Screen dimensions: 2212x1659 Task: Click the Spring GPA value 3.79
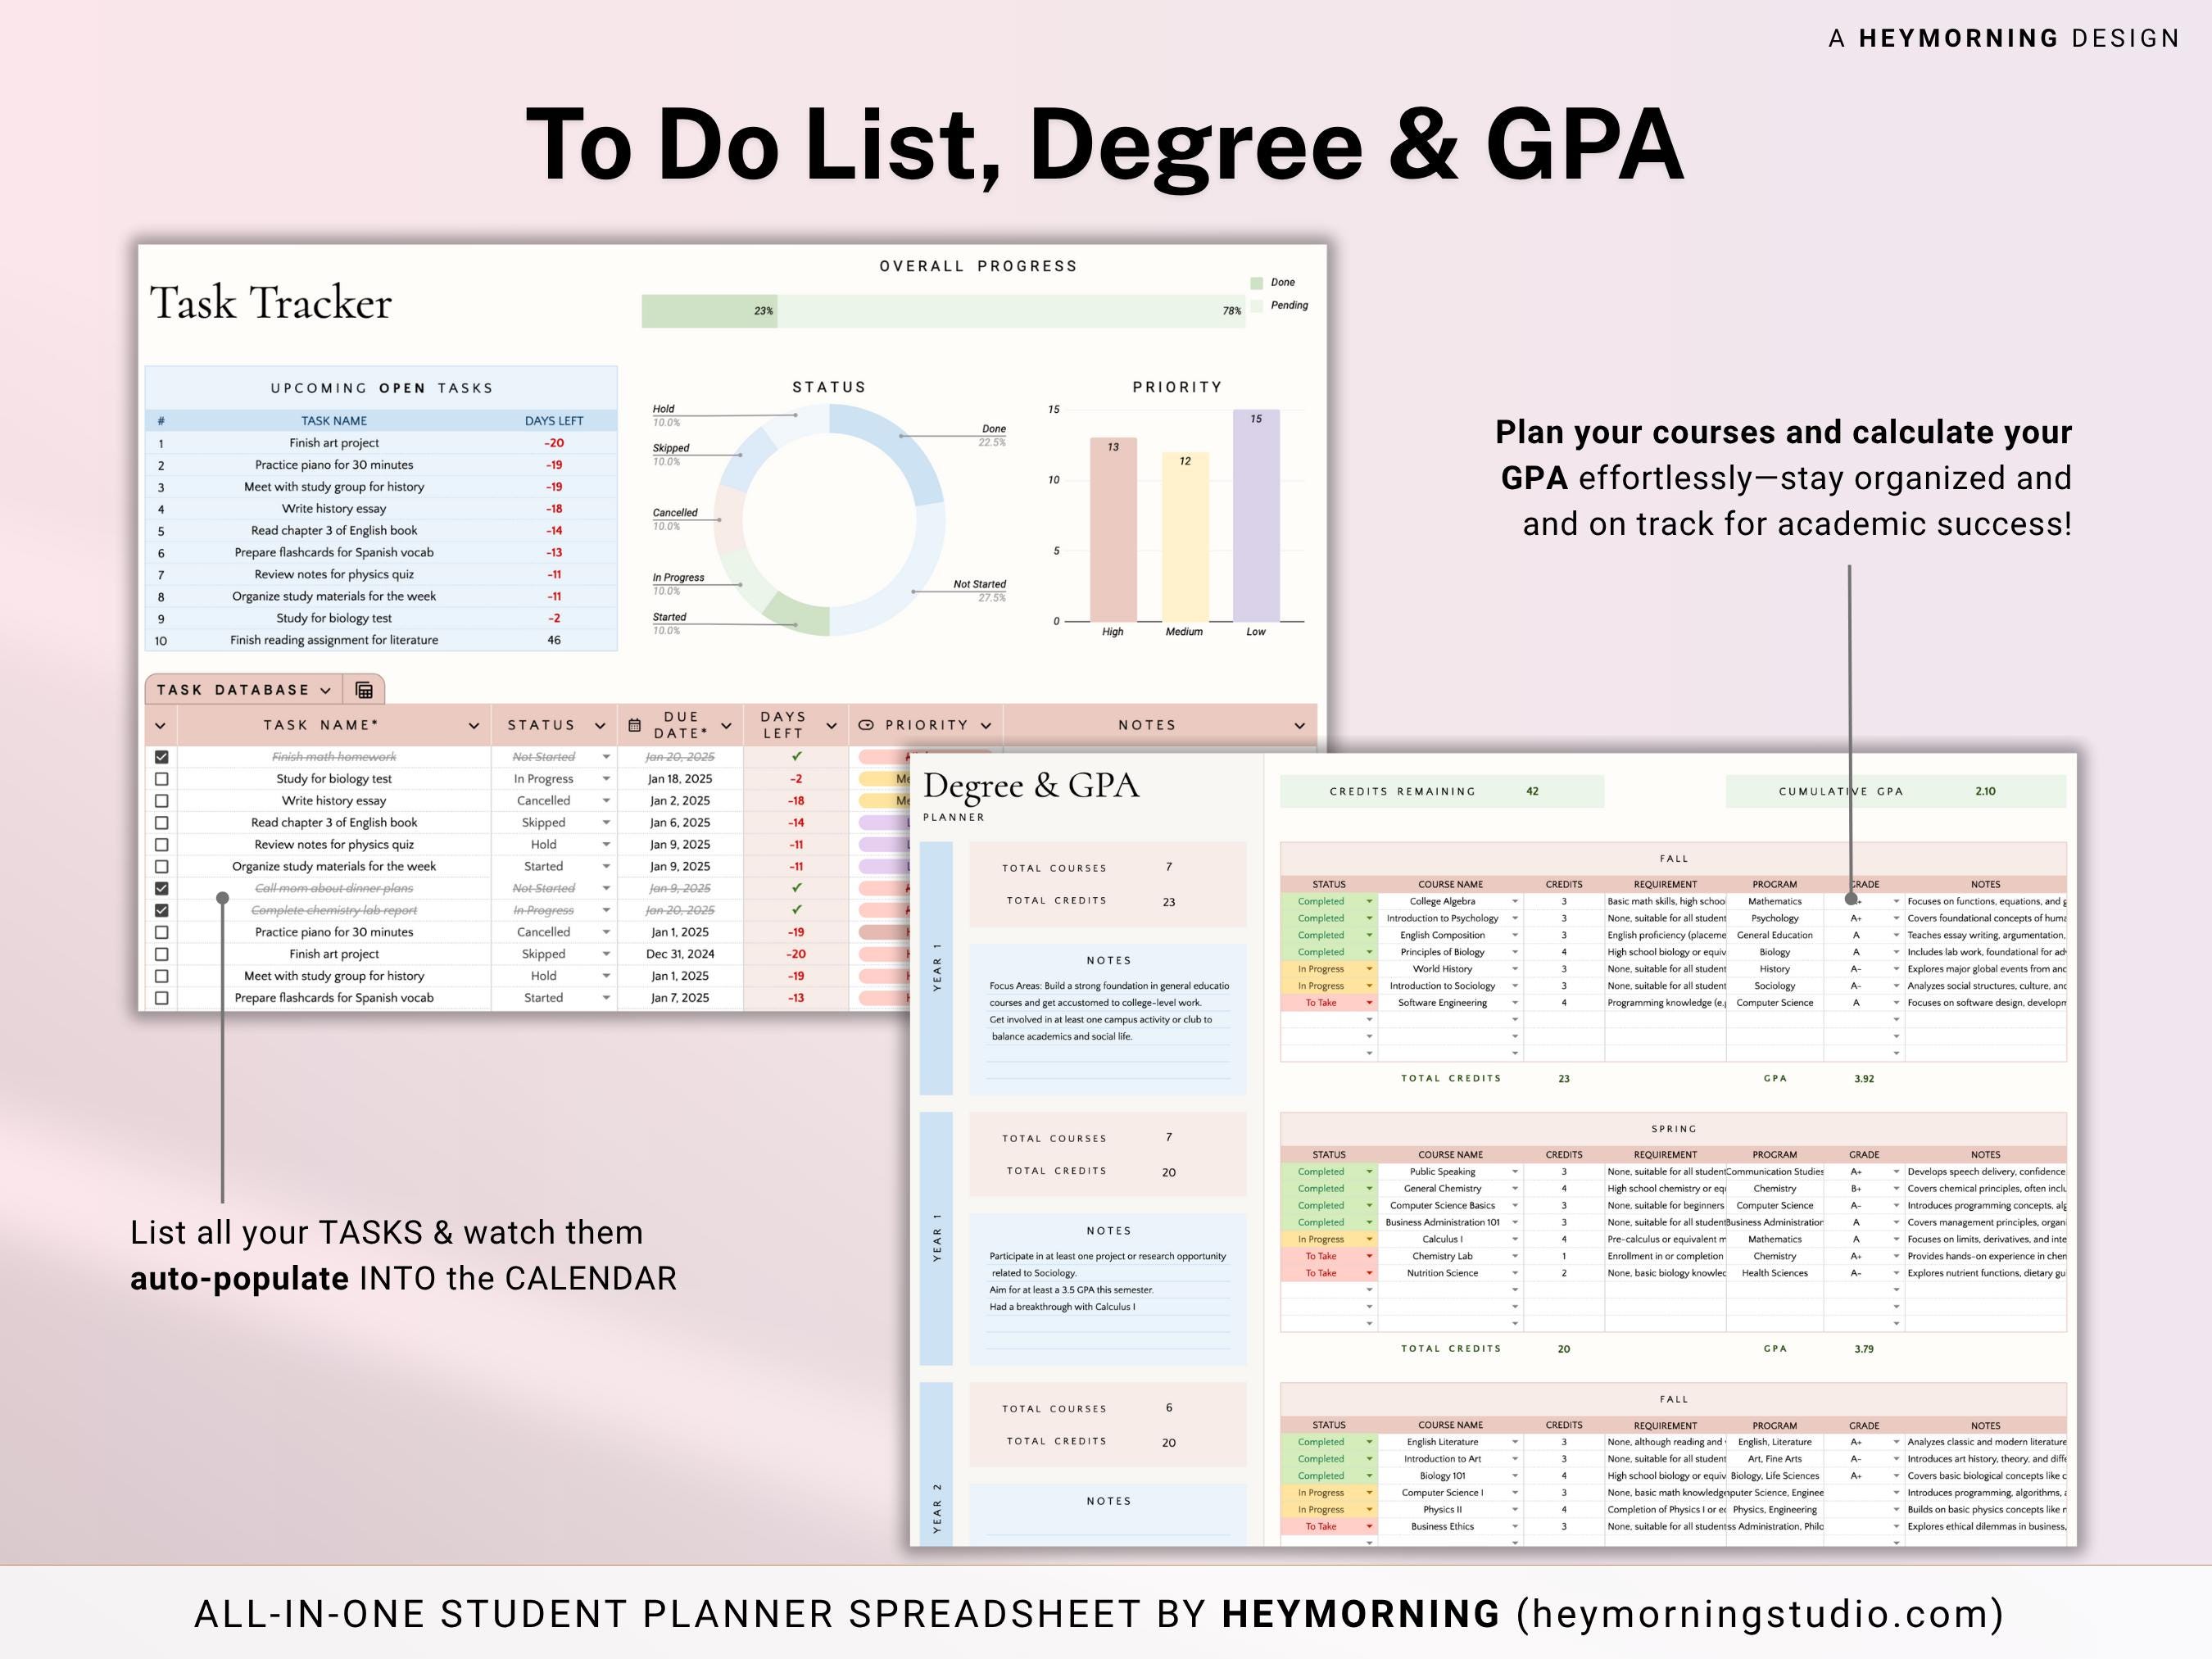tap(1864, 1349)
